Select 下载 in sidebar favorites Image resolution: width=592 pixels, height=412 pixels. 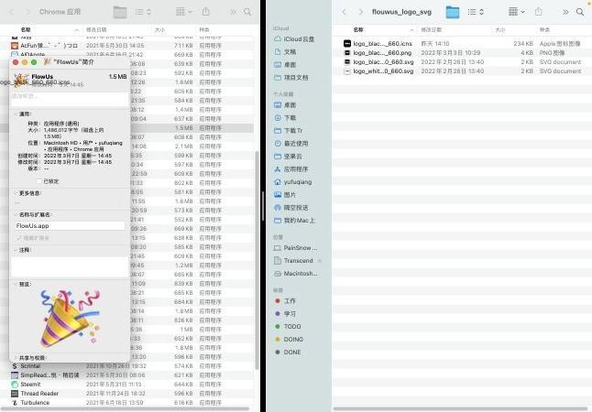(x=285, y=118)
